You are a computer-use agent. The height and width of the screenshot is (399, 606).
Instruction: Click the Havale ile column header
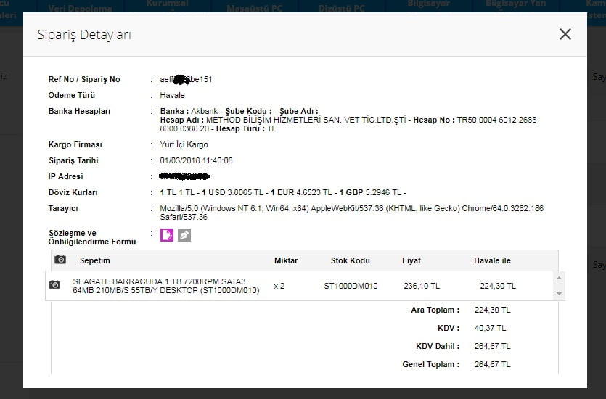[492, 260]
